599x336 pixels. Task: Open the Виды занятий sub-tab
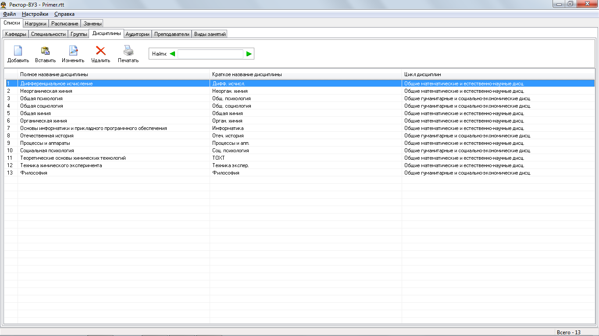[210, 34]
